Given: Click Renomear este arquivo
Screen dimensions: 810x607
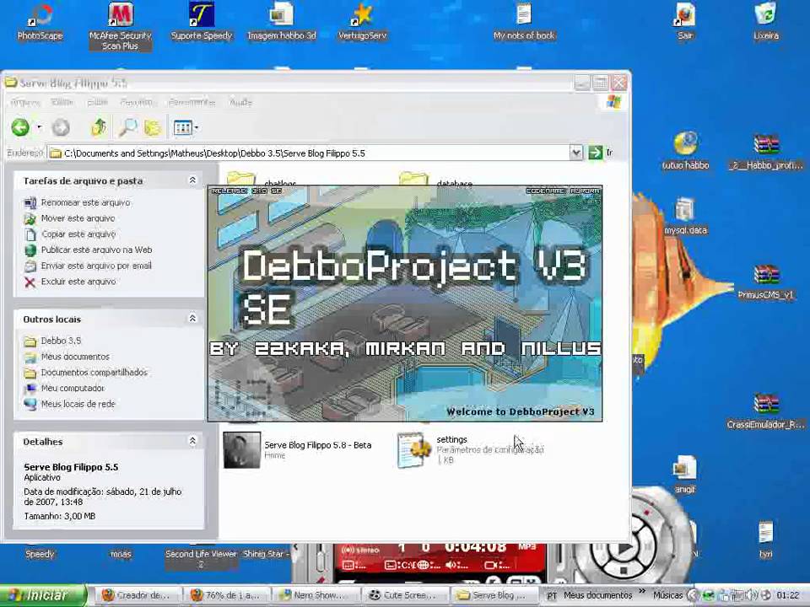Looking at the screenshot, I should pyautogui.click(x=86, y=202).
